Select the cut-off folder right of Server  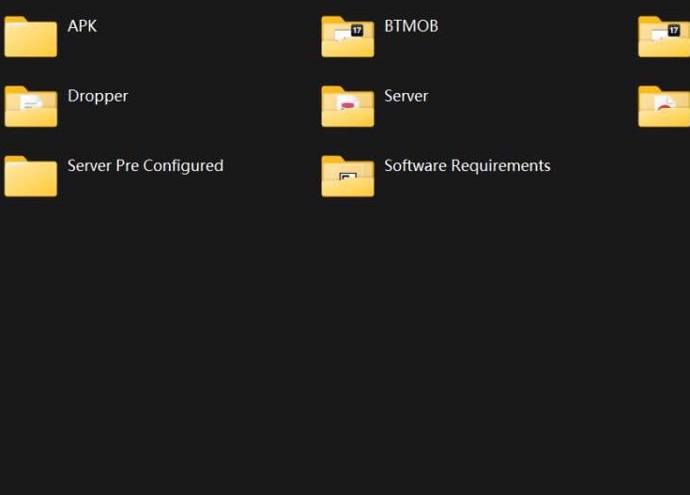pyautogui.click(x=665, y=106)
